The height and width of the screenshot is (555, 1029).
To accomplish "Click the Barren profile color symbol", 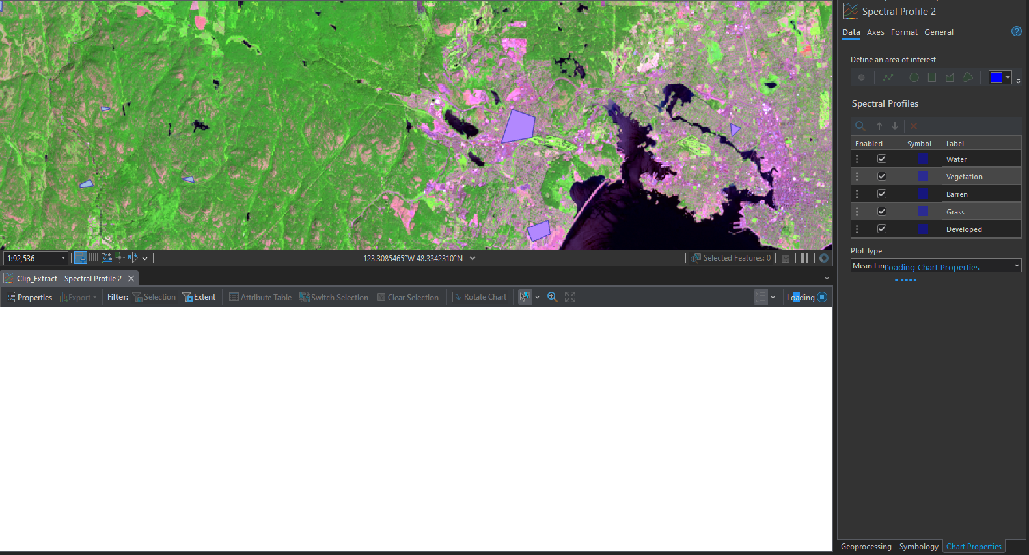I will coord(922,194).
